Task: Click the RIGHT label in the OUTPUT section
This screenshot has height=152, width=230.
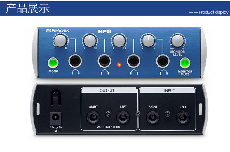Action: tap(93, 107)
